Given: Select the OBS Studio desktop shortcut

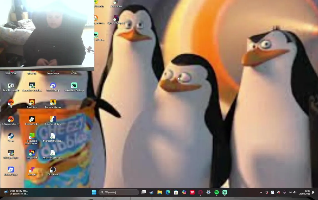Looking at the screenshot, I should [53, 170].
